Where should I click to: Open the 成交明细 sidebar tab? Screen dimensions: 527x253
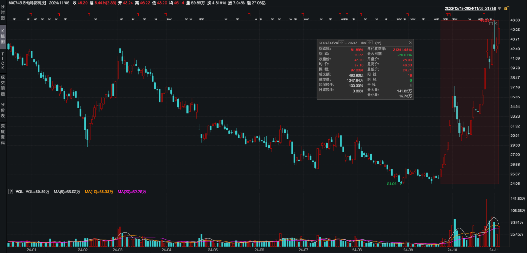tap(2, 85)
